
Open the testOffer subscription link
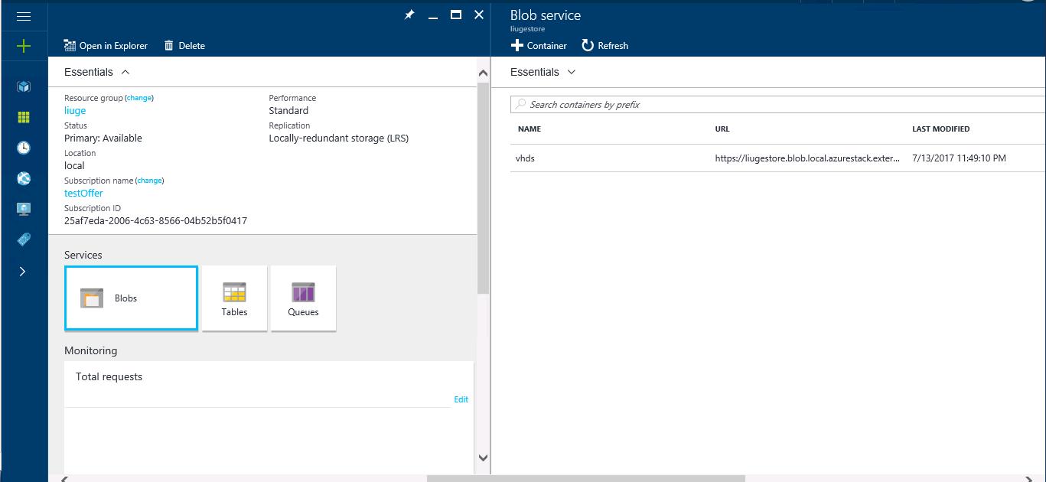83,194
